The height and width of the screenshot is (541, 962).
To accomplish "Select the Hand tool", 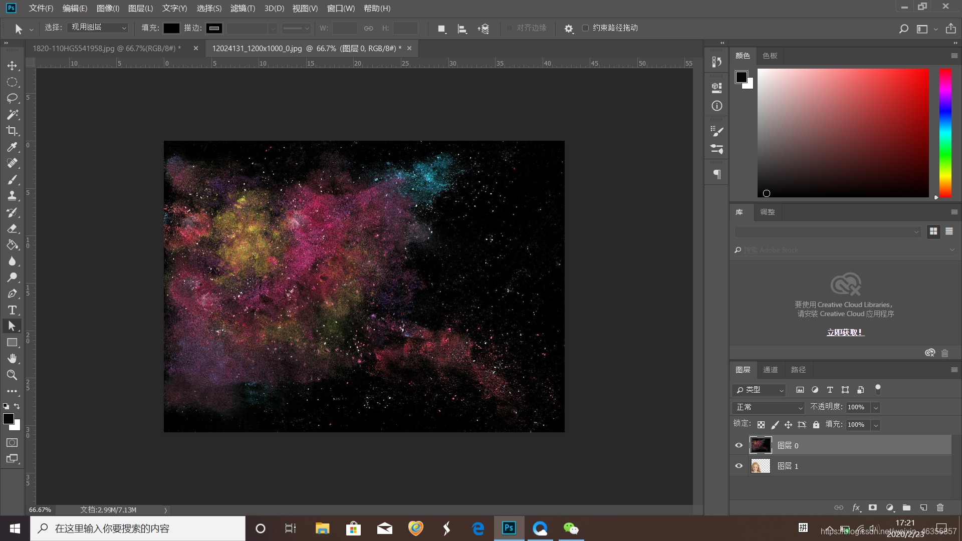I will coord(12,359).
